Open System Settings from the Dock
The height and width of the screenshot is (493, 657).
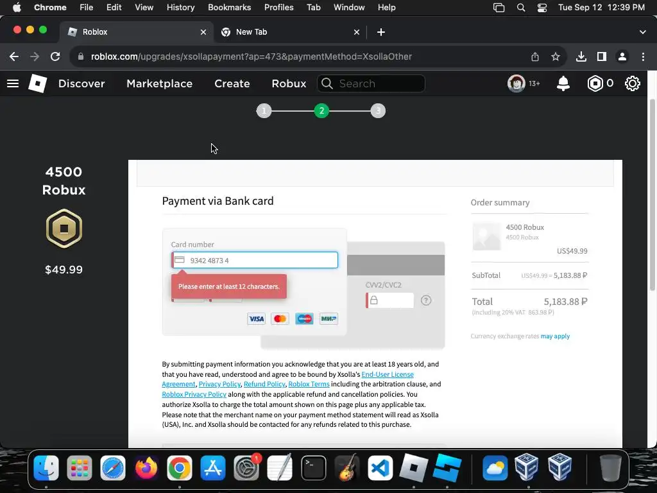point(246,468)
